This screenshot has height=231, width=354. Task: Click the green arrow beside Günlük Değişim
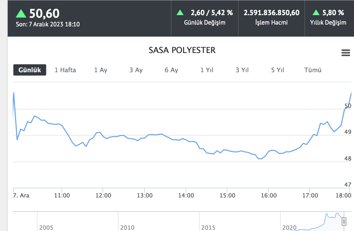[180, 12]
